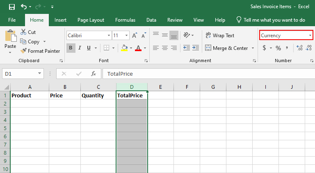Open Customize Quick Access Toolbar dropdown
315x173 pixels.
(52, 7)
